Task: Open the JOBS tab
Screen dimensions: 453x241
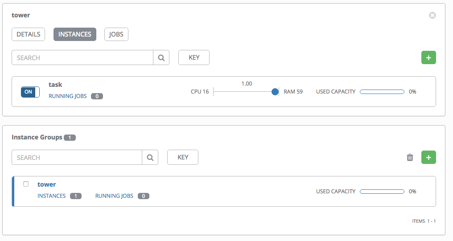Action: tap(116, 34)
